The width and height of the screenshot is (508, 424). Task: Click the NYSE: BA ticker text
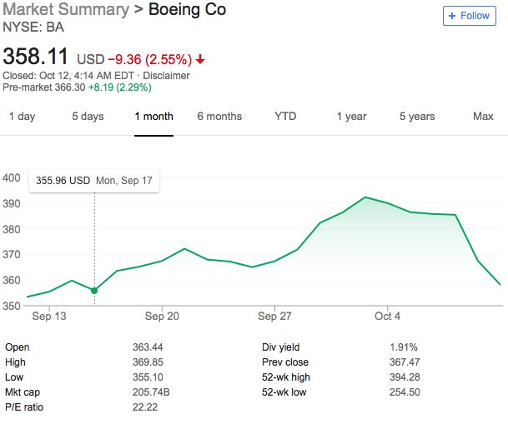(x=33, y=27)
